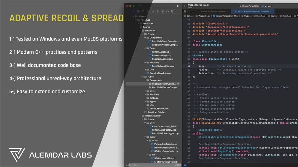Choose the My Mac run destination

(267, 6)
